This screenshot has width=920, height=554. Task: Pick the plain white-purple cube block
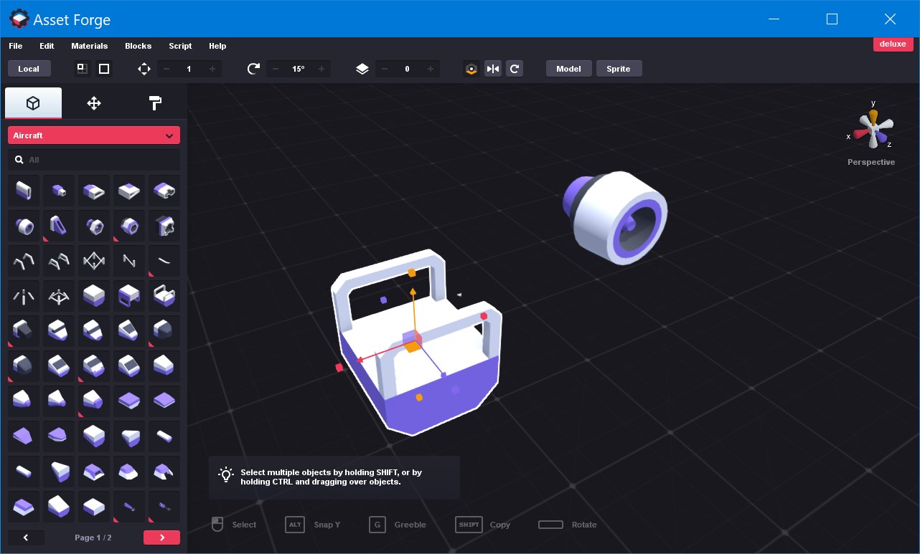[94, 296]
